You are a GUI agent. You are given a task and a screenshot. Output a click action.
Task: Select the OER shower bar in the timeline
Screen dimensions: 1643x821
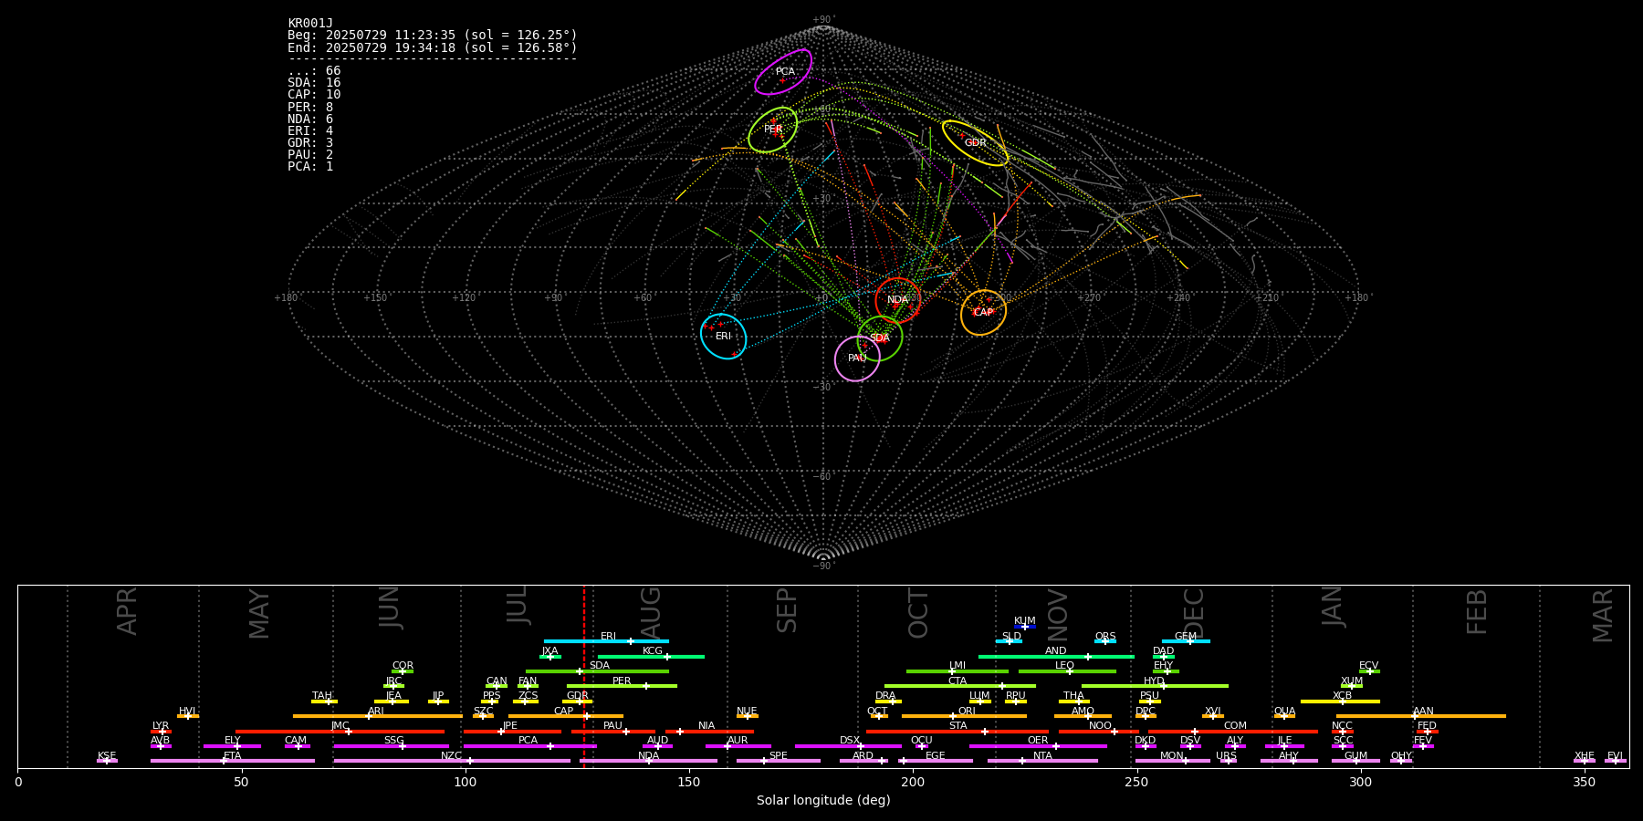click(1038, 746)
